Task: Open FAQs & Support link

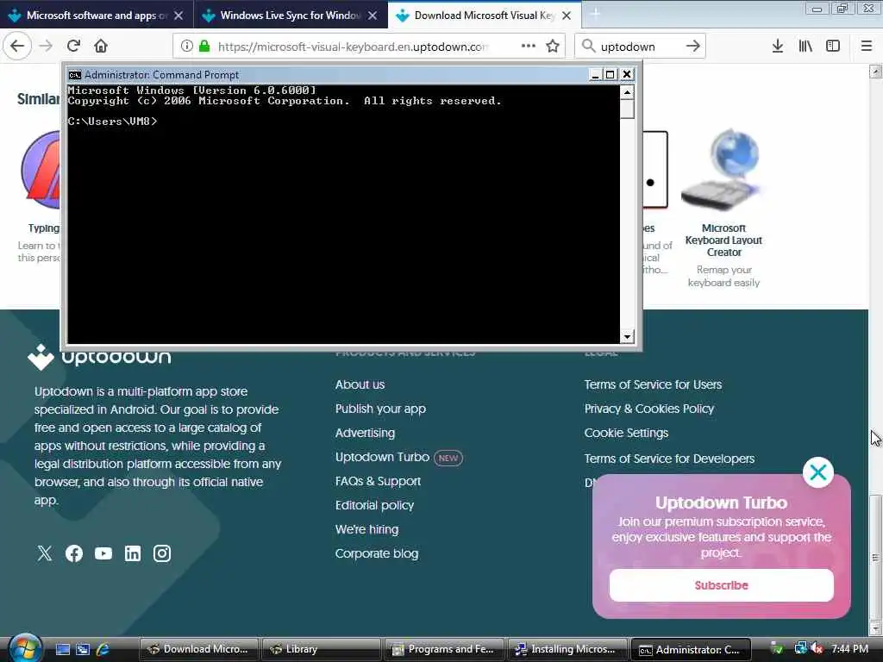Action: pos(378,481)
